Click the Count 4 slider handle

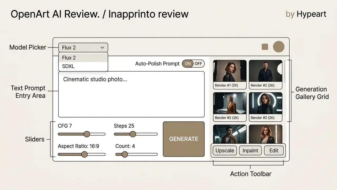tap(125, 154)
